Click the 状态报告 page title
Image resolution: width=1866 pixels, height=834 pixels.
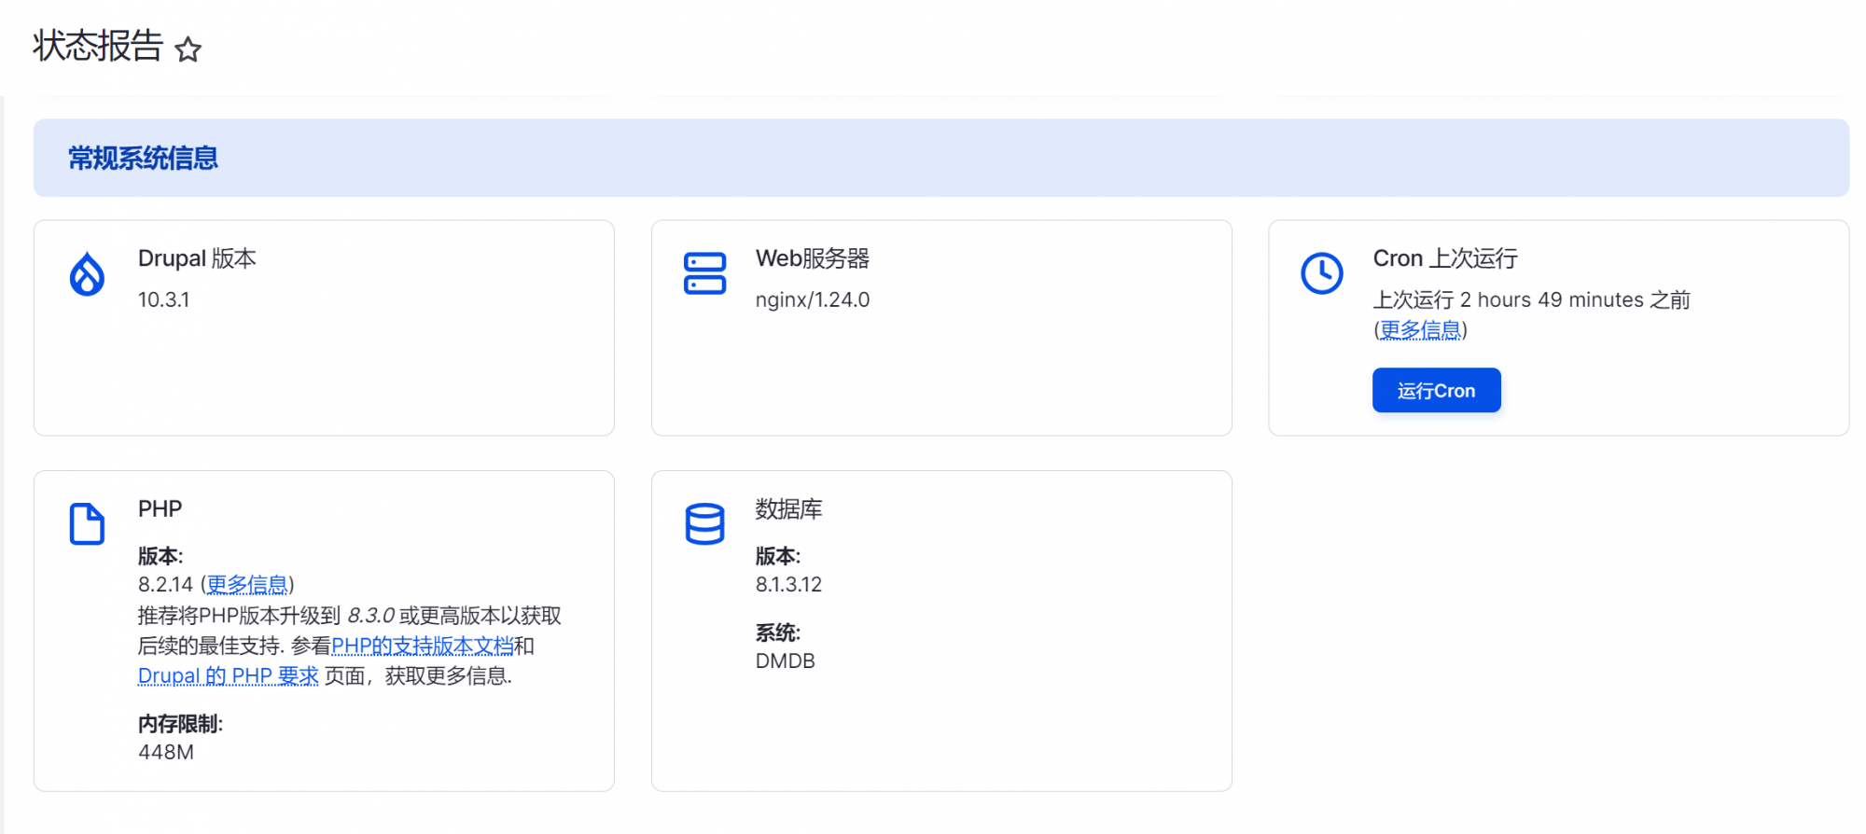98,46
